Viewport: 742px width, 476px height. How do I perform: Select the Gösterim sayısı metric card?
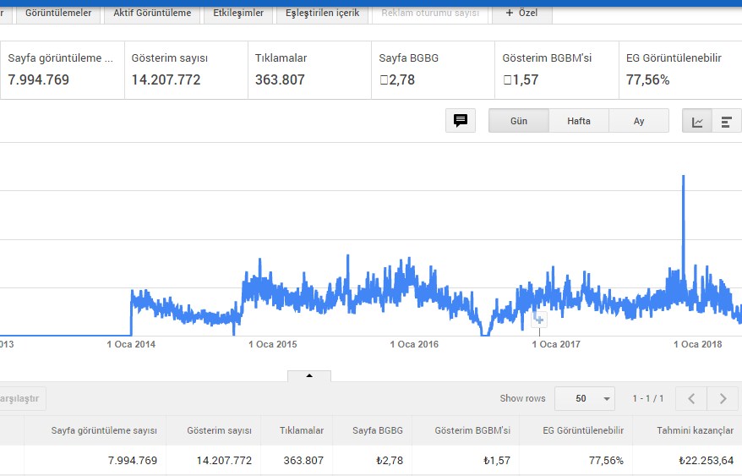point(186,70)
